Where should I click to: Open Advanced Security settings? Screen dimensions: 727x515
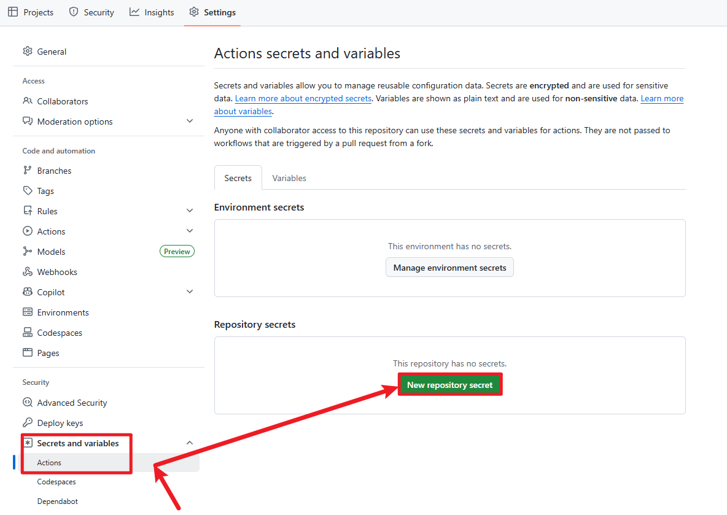click(109, 402)
